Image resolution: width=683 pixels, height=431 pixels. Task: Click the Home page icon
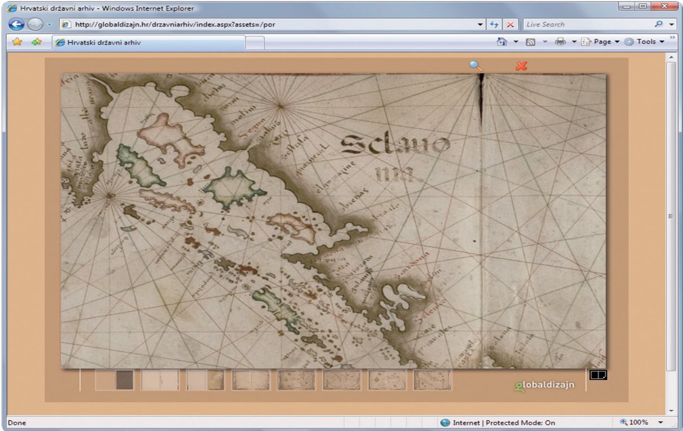tap(502, 42)
